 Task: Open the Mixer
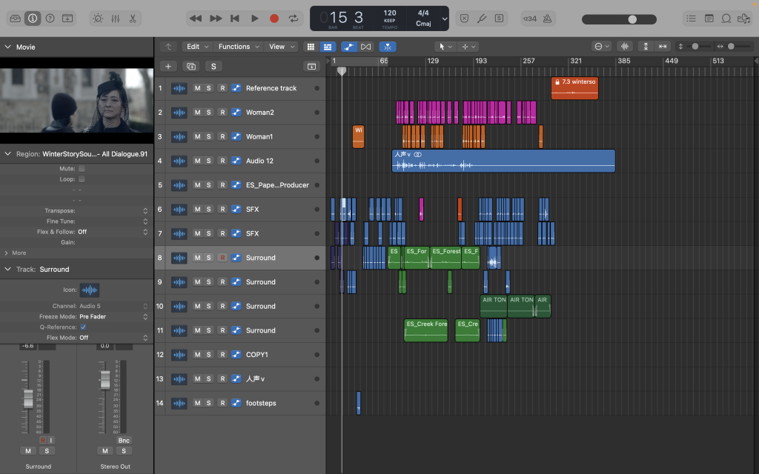coord(115,19)
